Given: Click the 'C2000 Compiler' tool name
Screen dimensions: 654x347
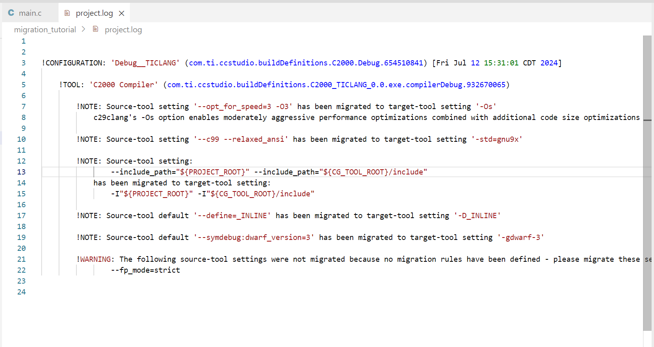Looking at the screenshot, I should point(123,85).
